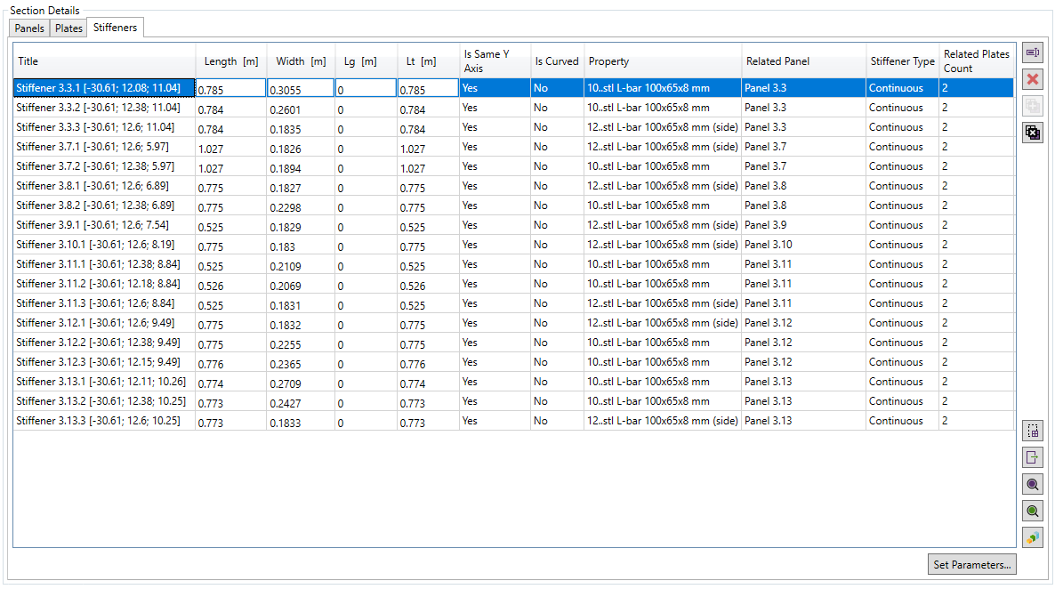The height and width of the screenshot is (589, 1055).
Task: Click the Stiffener Type column header
Action: coord(902,61)
